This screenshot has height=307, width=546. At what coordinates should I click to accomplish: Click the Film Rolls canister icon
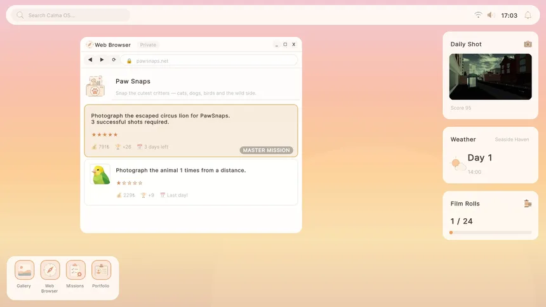(x=528, y=204)
